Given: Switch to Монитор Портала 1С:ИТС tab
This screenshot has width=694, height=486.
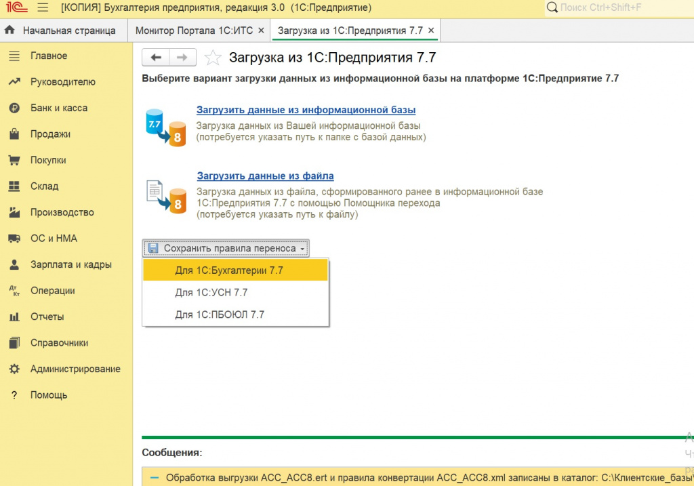Looking at the screenshot, I should tap(194, 31).
